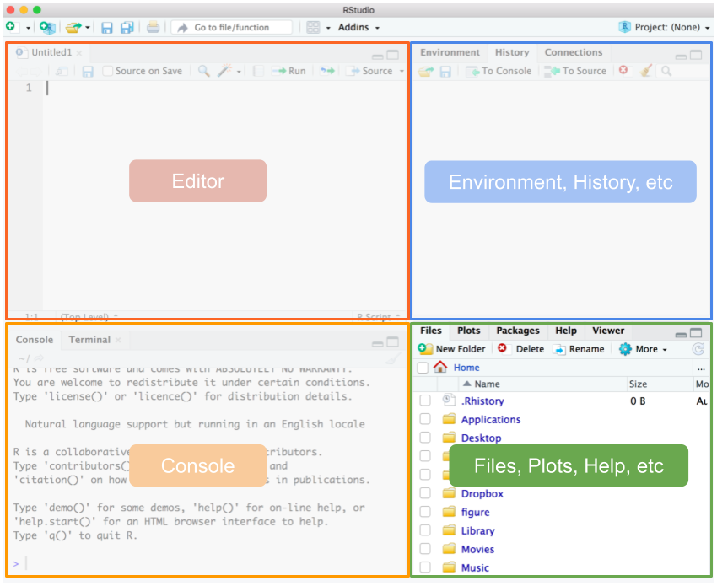Image resolution: width=717 pixels, height=586 pixels.
Task: Click the clear history broom icon
Action: (x=645, y=70)
